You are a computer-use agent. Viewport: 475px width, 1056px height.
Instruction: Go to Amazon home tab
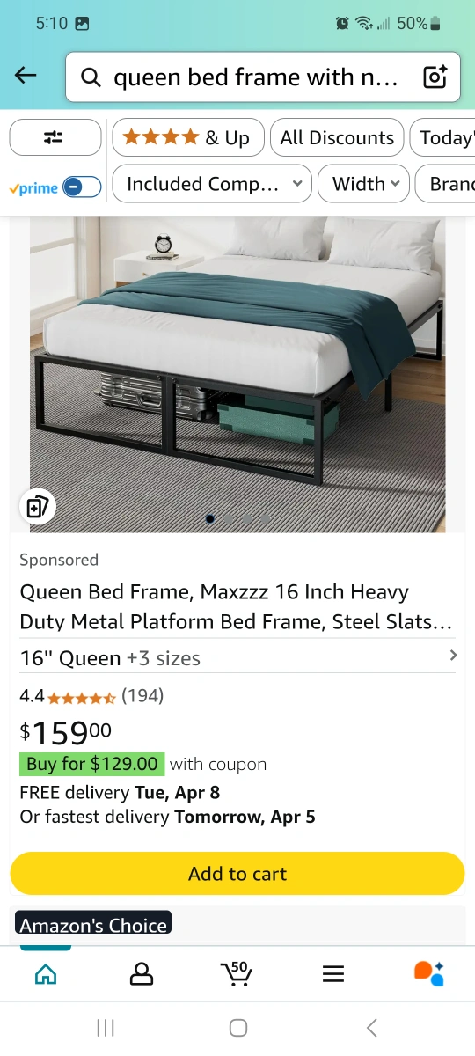(46, 974)
